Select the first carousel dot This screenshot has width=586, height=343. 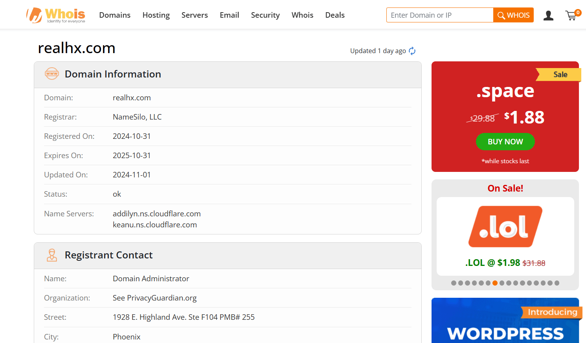click(x=454, y=283)
